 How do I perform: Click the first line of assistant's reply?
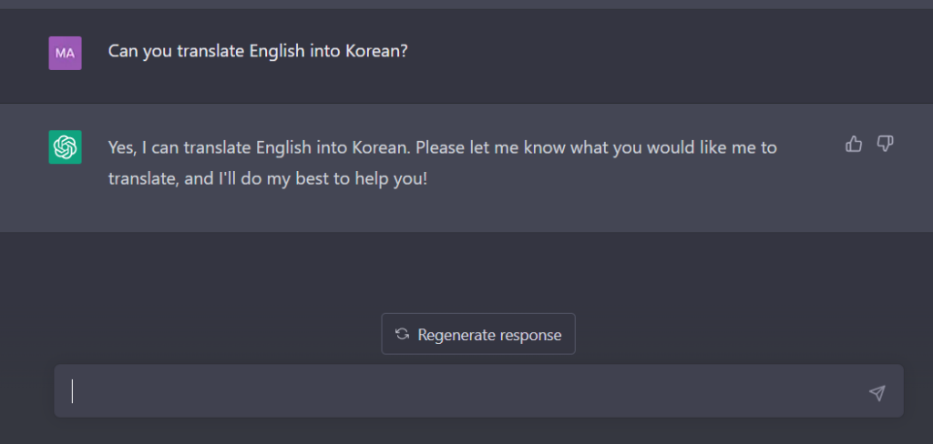[x=442, y=147]
